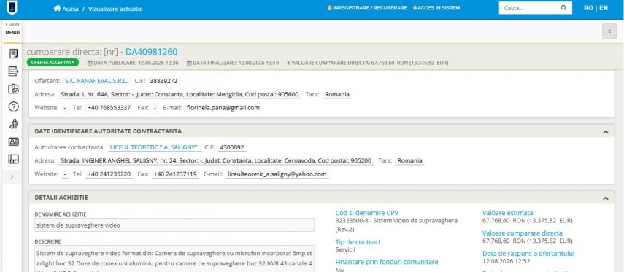This screenshot has width=624, height=272.
Task: Switch language to EN
Action: tap(604, 7)
